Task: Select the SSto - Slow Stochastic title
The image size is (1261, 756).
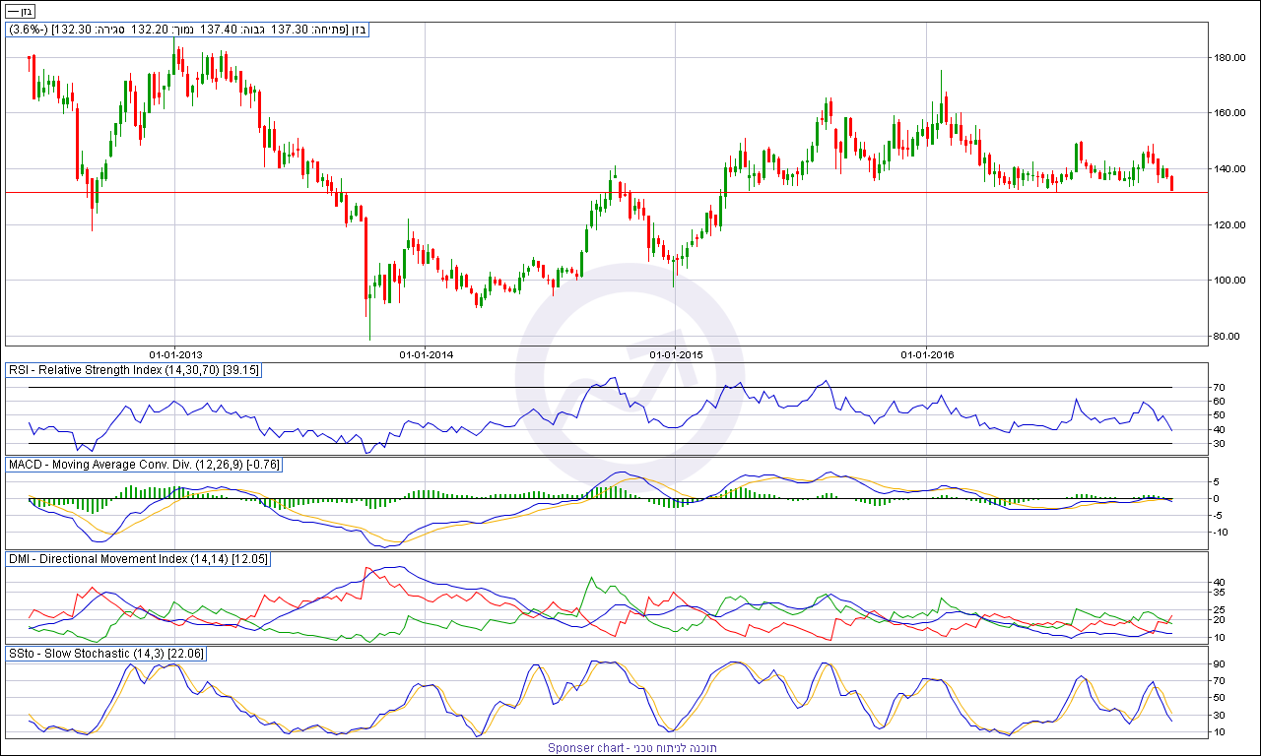Action: 105,654
